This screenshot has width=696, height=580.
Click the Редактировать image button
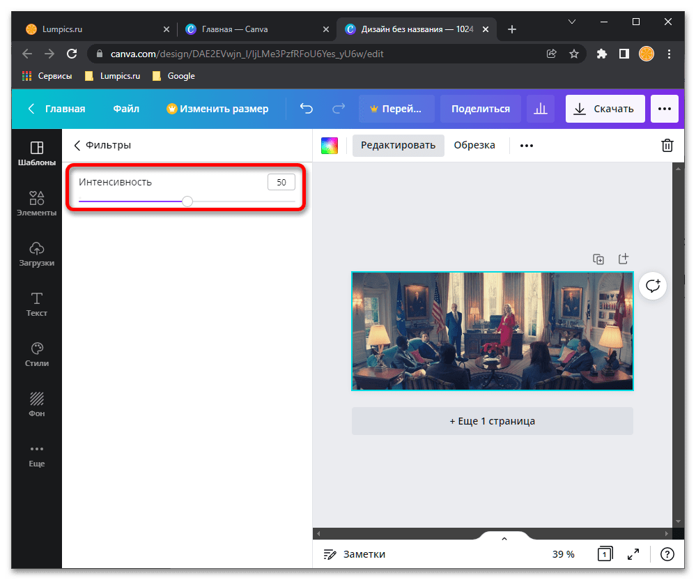398,145
